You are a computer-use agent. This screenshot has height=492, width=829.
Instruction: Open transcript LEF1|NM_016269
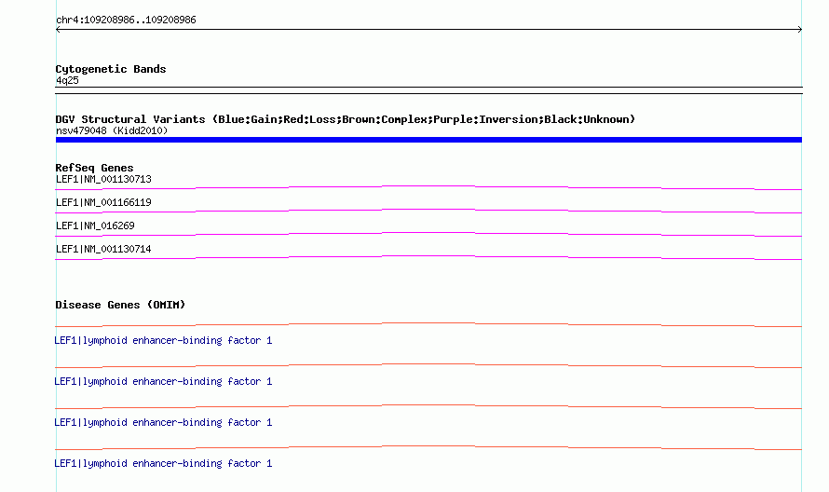pos(95,225)
